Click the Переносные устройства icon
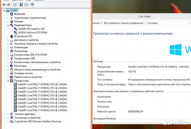The height and width of the screenshot is (129, 191). pos(12,77)
